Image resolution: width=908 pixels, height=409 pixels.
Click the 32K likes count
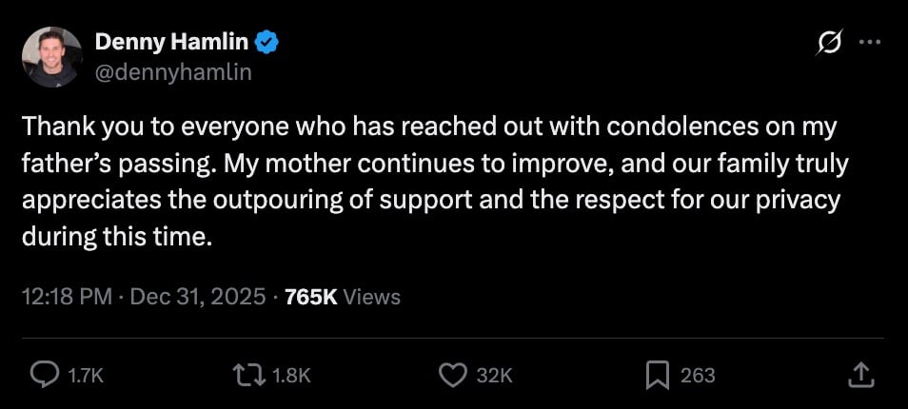[x=494, y=376]
